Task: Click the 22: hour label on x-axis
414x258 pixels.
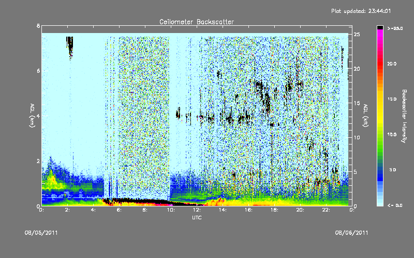Action: 326,210
